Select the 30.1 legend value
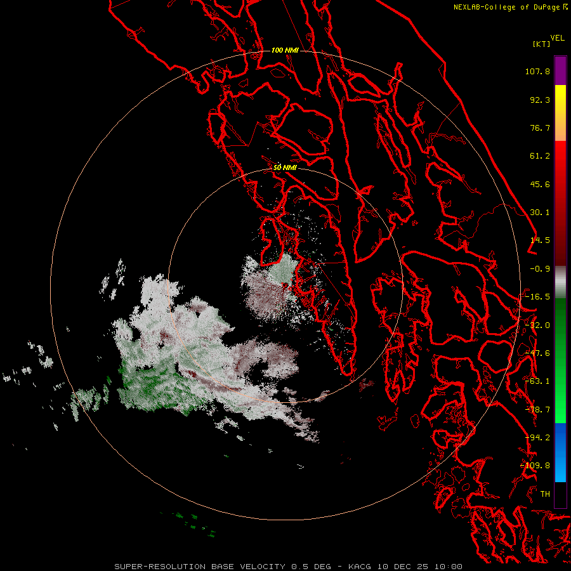Viewport: 571px width, 571px height. pyautogui.click(x=540, y=213)
